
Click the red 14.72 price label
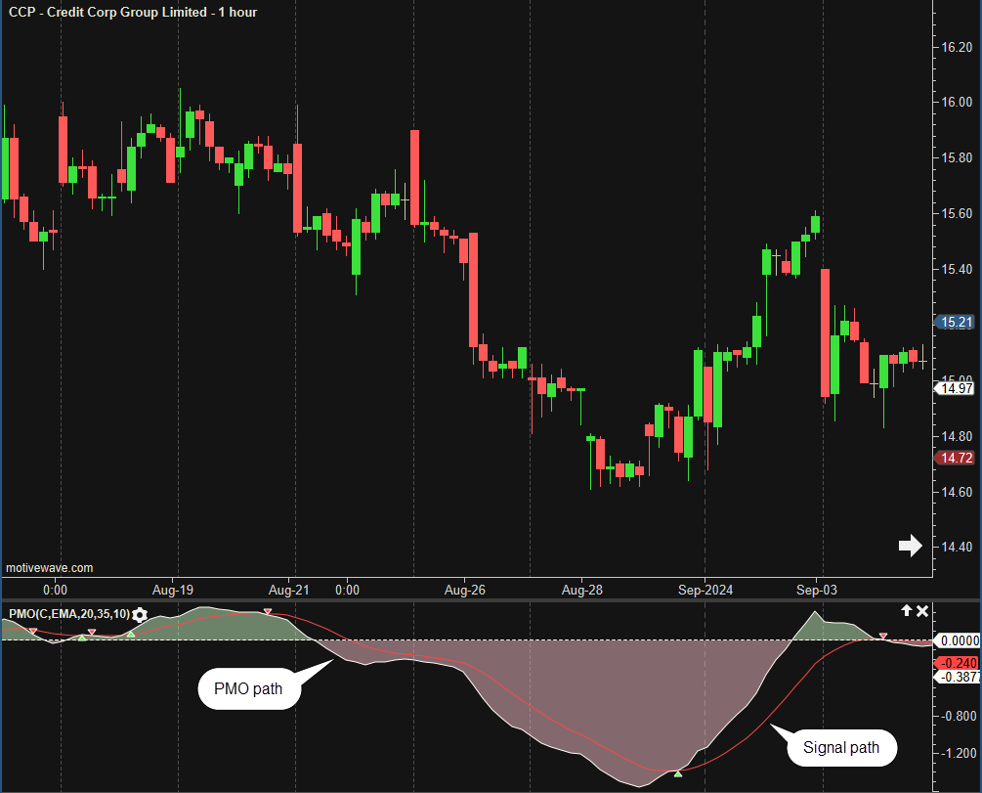(955, 458)
